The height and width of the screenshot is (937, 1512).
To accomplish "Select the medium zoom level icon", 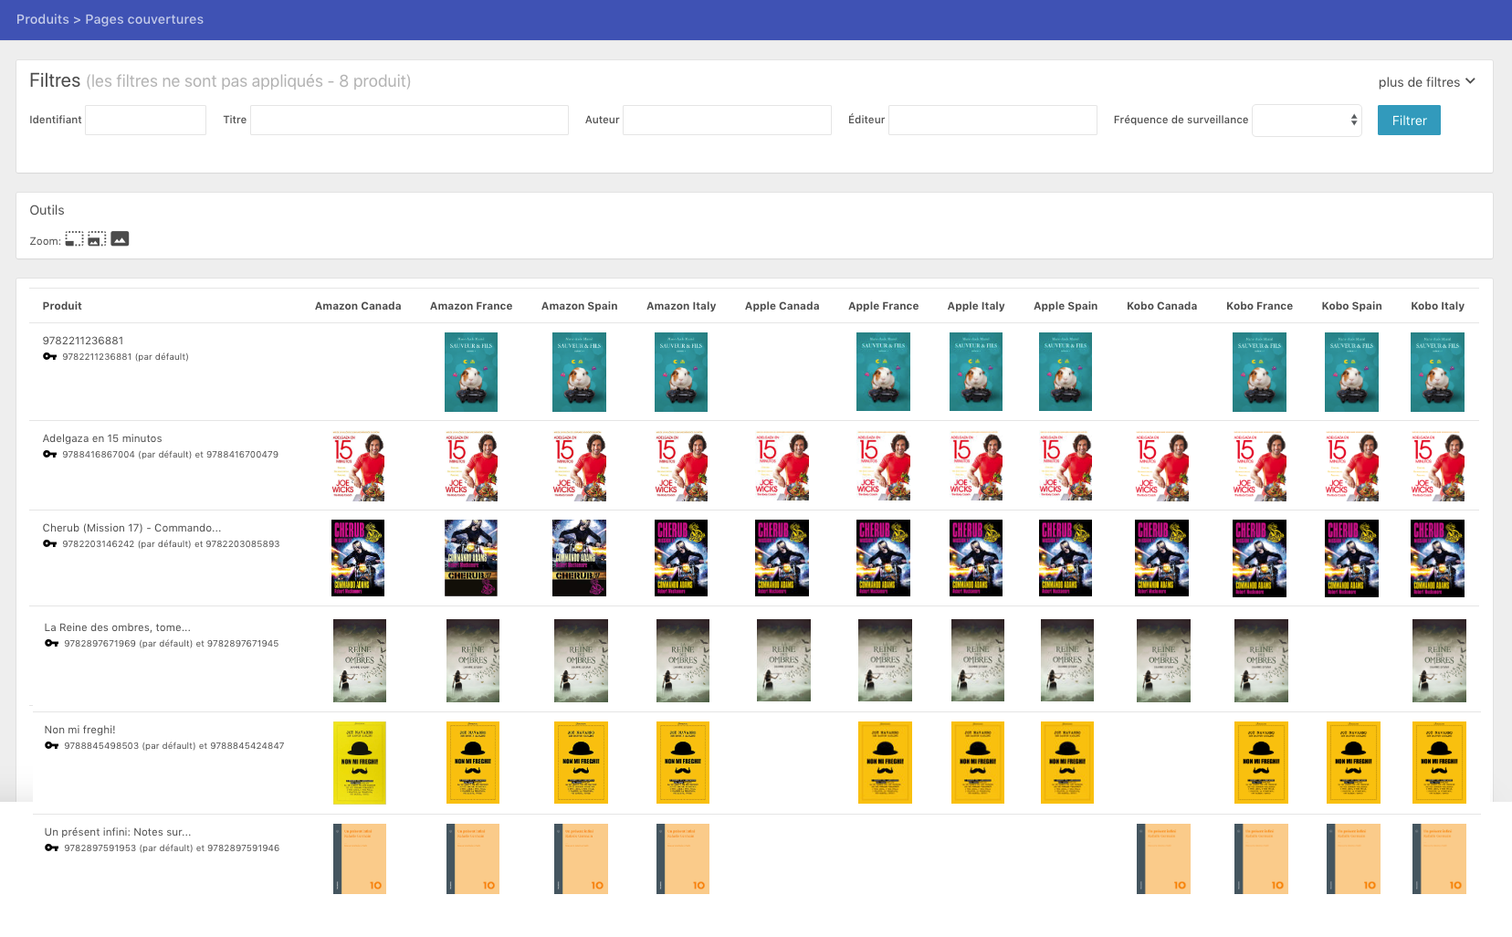I will pos(97,239).
